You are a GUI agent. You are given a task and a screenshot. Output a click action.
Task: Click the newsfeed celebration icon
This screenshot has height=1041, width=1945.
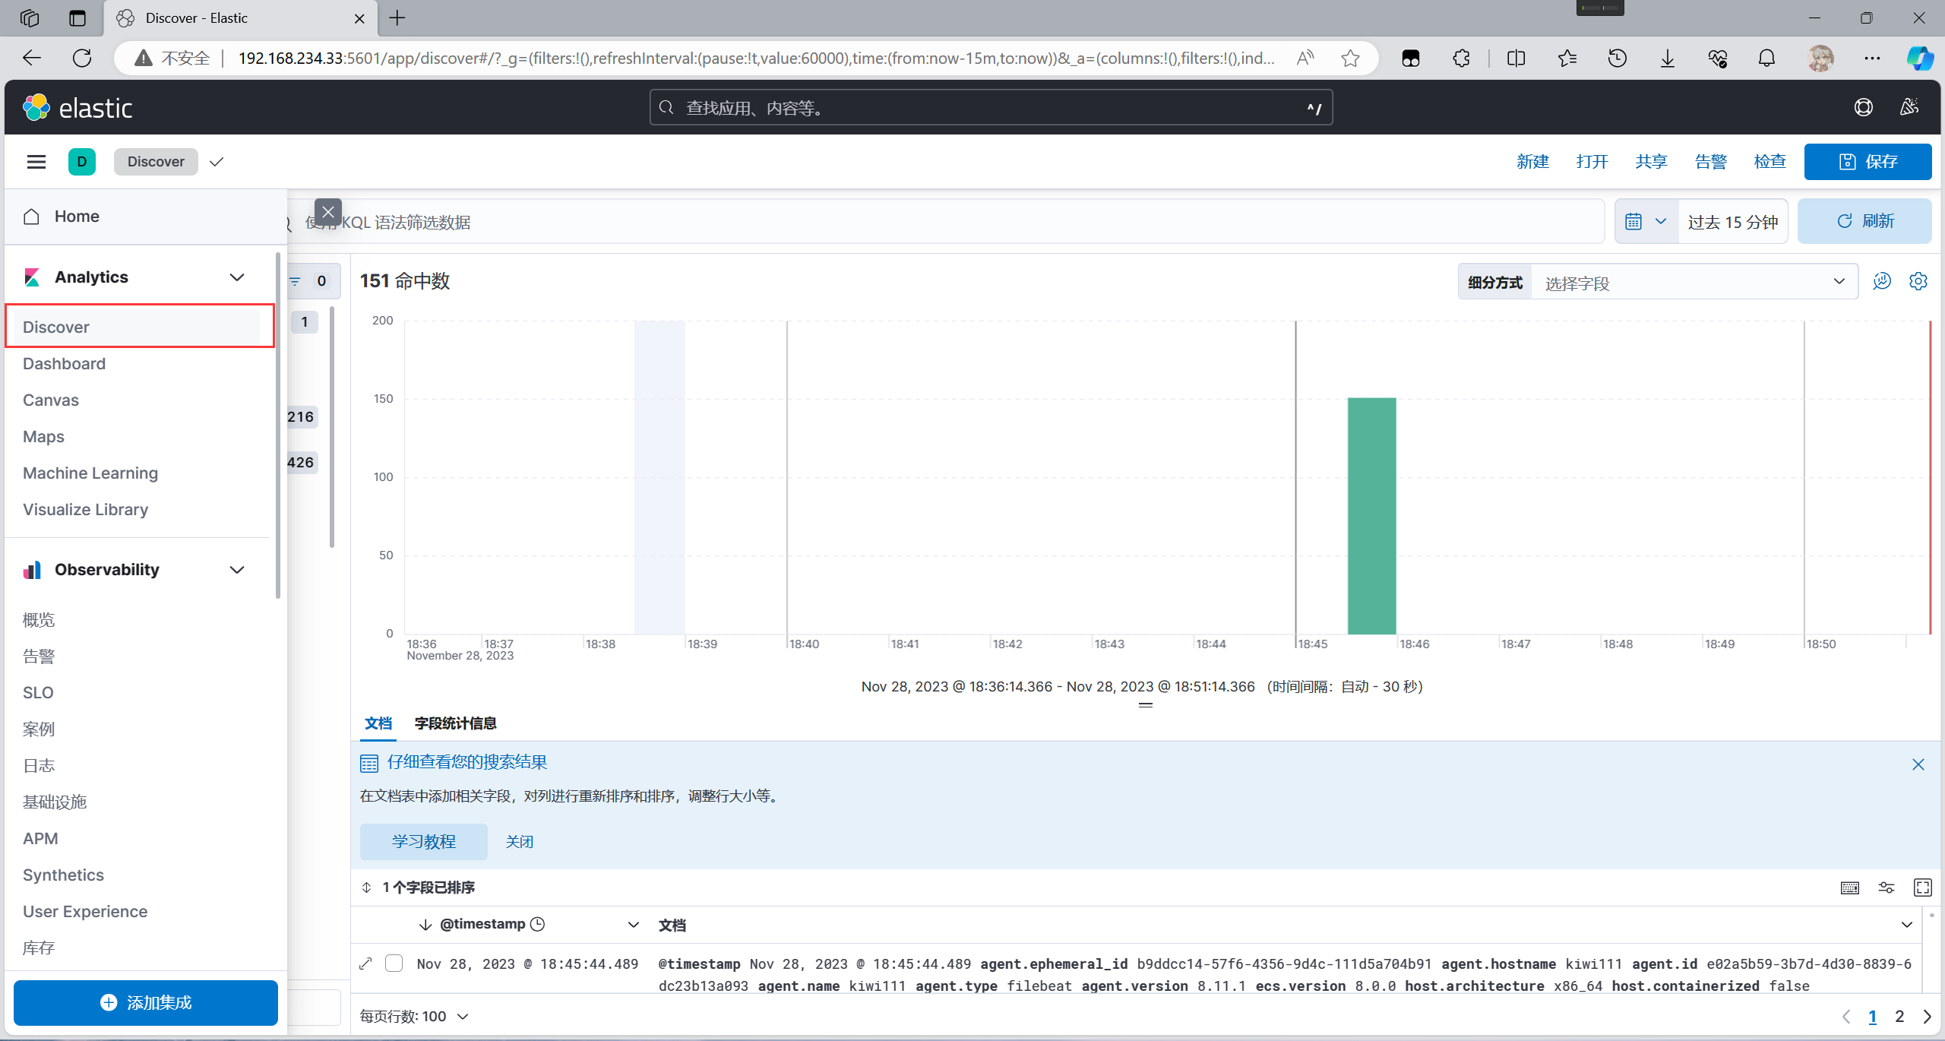tap(1909, 108)
